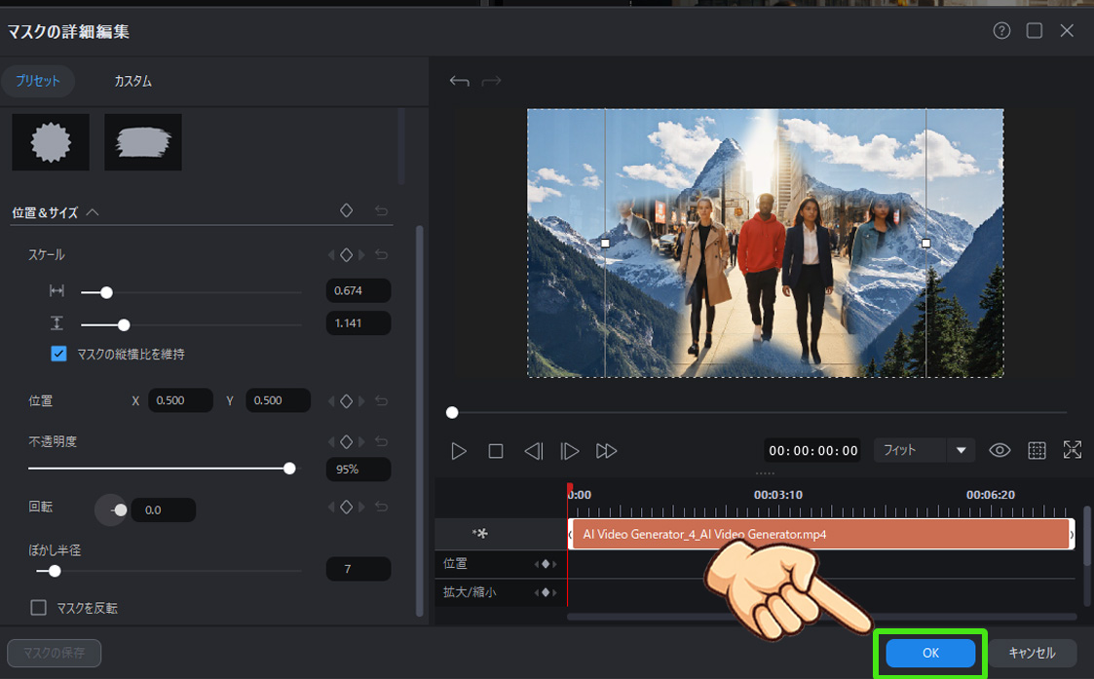Open the フィット zoom dropdown
1094x679 pixels.
tap(961, 450)
